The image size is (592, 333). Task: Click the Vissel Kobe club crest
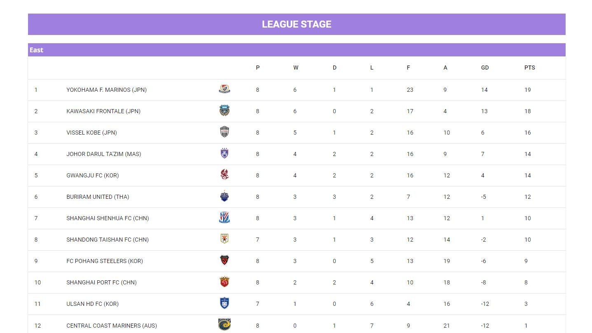(x=225, y=132)
